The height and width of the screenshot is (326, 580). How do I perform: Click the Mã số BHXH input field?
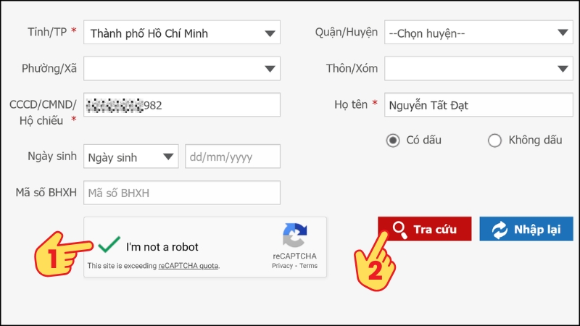[x=182, y=193]
